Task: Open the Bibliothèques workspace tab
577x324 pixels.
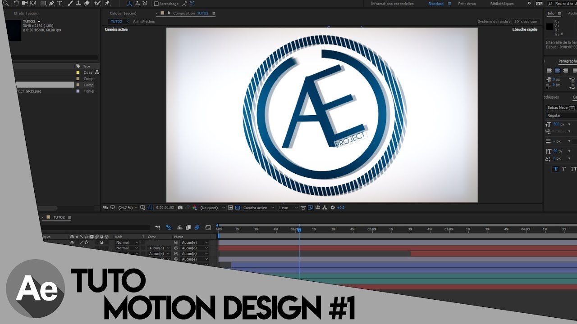Action: [502, 4]
